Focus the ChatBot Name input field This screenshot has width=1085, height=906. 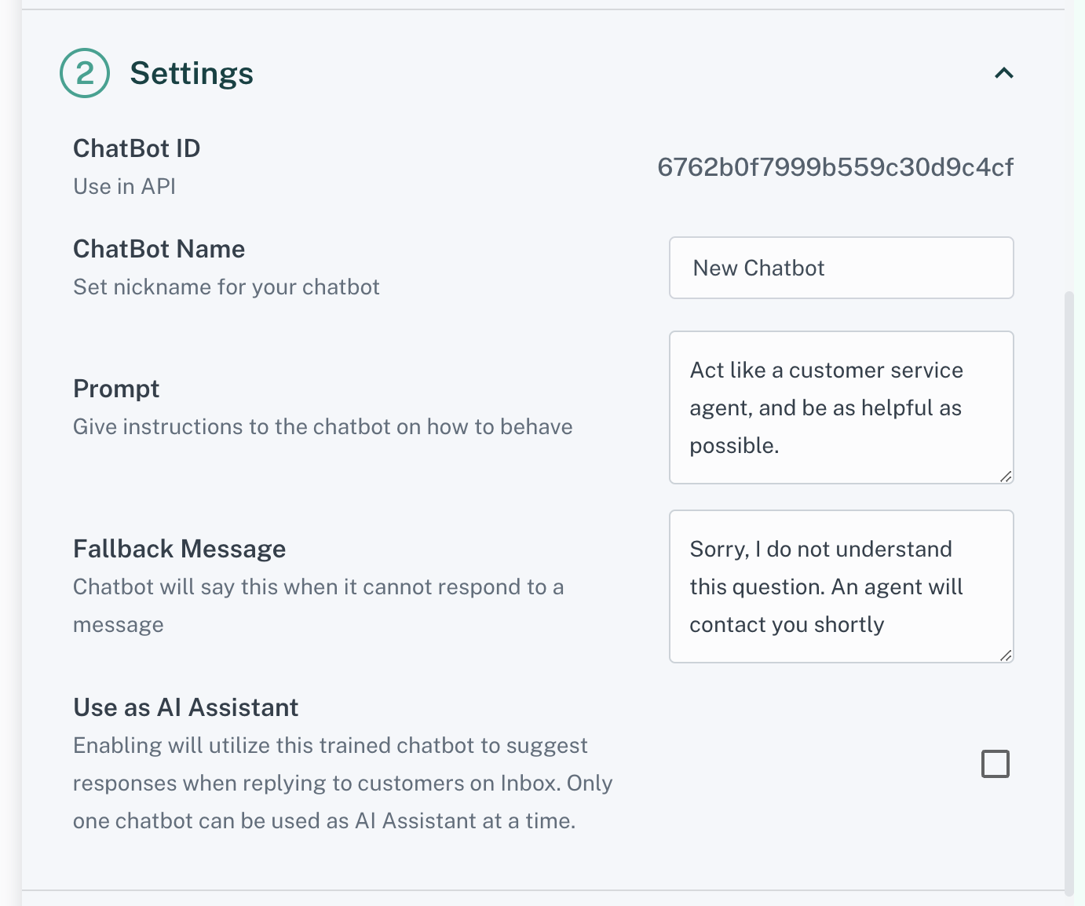(841, 268)
